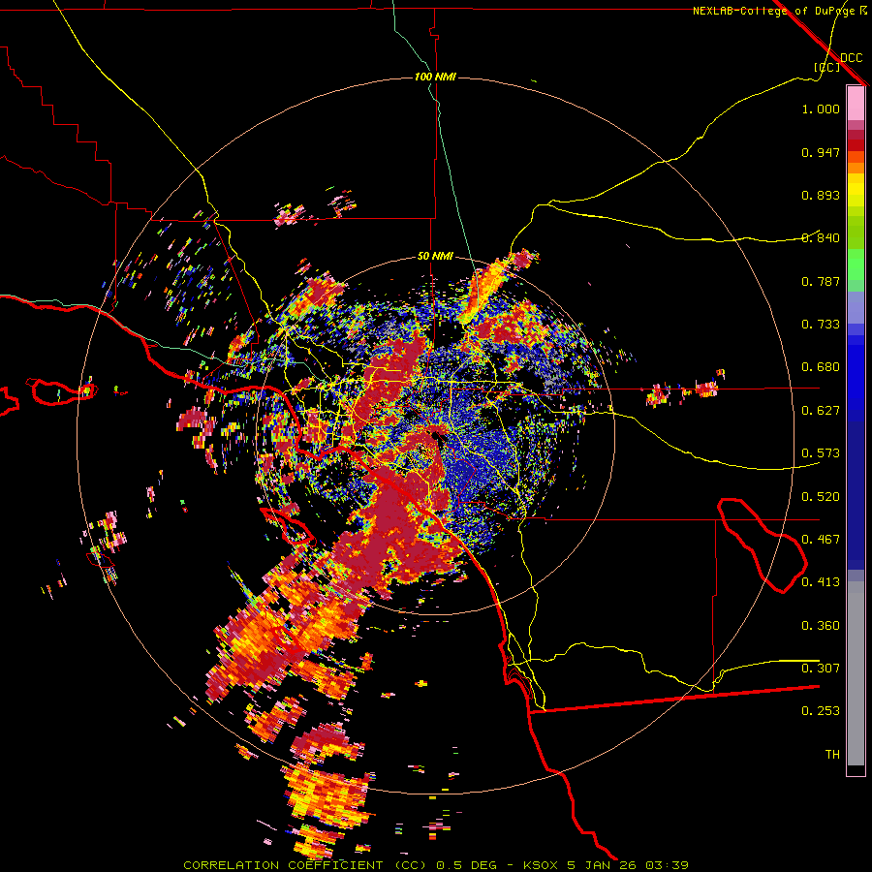Image resolution: width=872 pixels, height=872 pixels.
Task: Pick the periwinkle segment of the color bar
Action: tap(856, 308)
